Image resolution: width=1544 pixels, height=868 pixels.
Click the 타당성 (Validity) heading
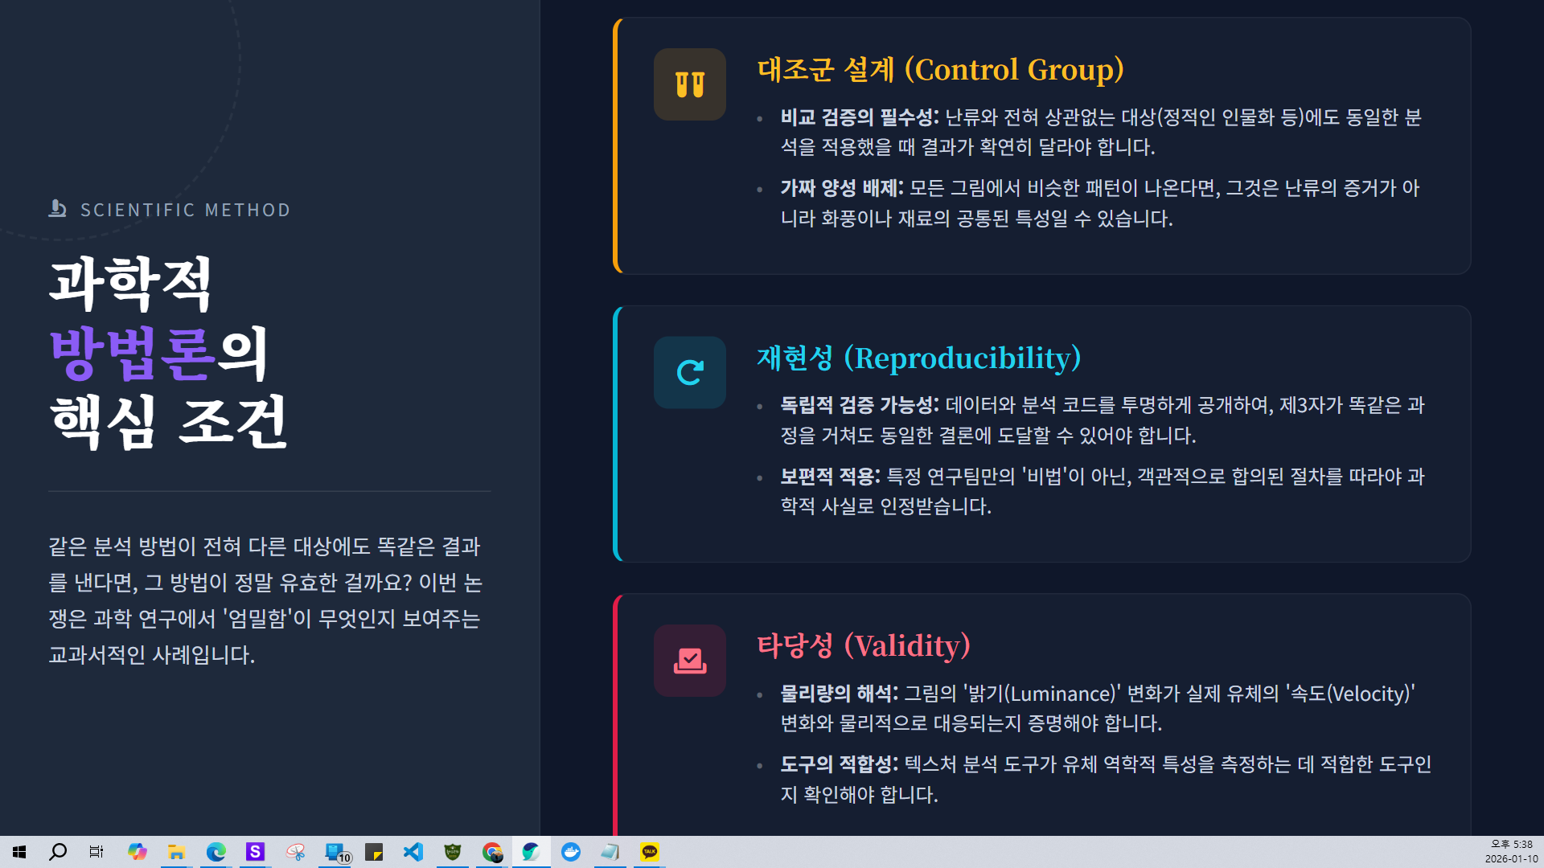(x=863, y=646)
